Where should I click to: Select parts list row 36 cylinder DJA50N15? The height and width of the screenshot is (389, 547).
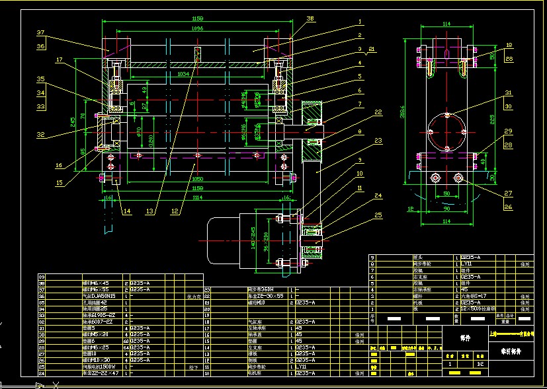click(101, 296)
